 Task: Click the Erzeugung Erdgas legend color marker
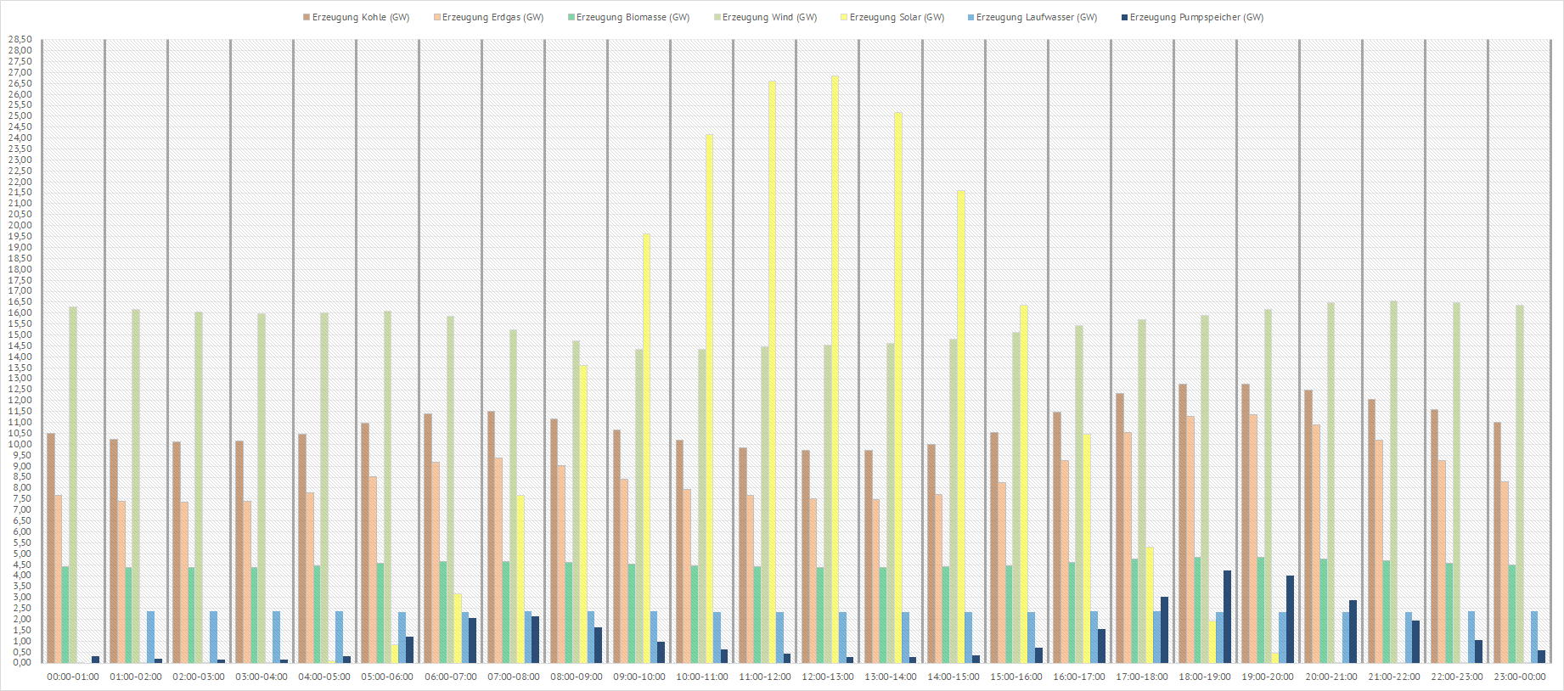pyautogui.click(x=437, y=18)
